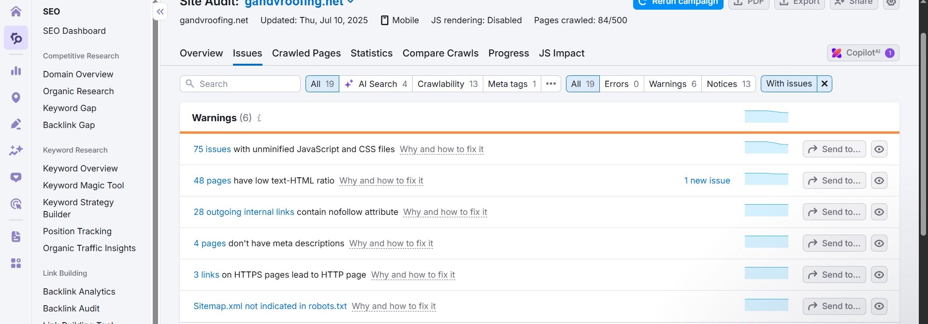Hide the missing meta descriptions issue
The height and width of the screenshot is (324, 928).
pyautogui.click(x=879, y=243)
